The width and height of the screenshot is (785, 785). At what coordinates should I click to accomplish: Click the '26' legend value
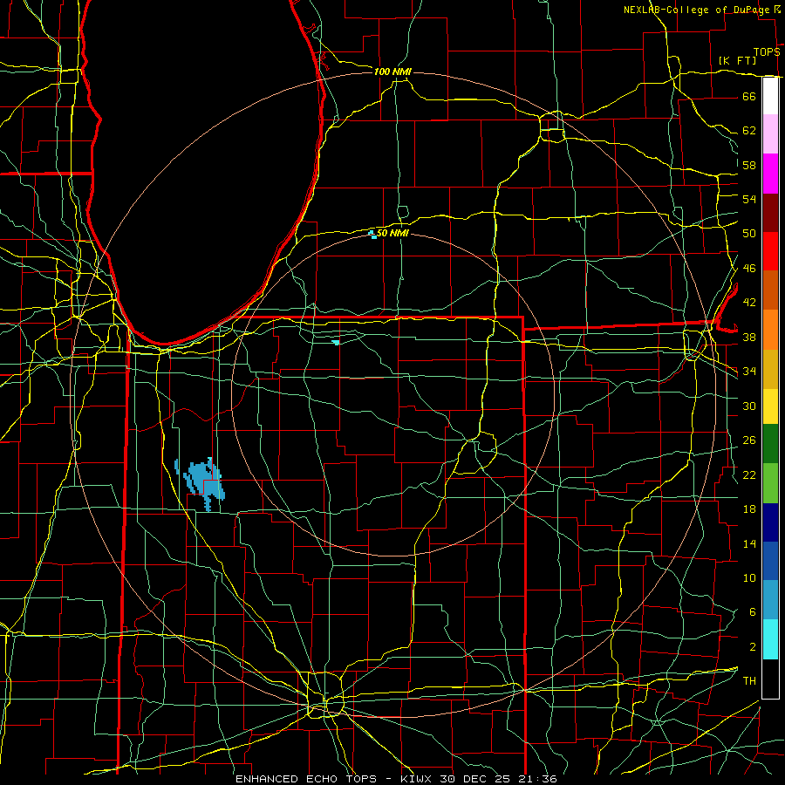coord(749,440)
